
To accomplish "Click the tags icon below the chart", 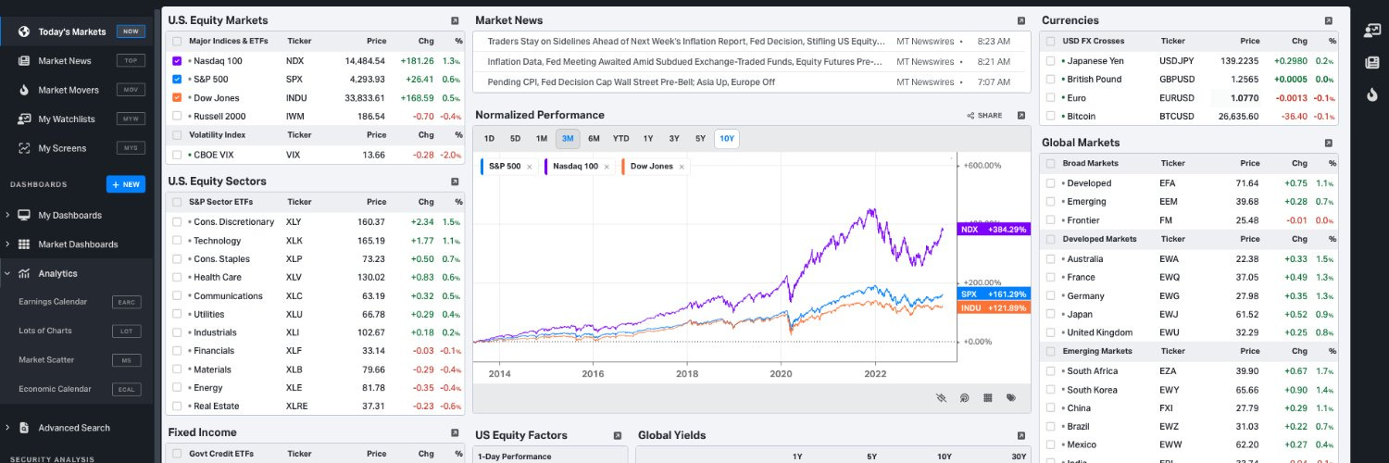I will pyautogui.click(x=1011, y=397).
